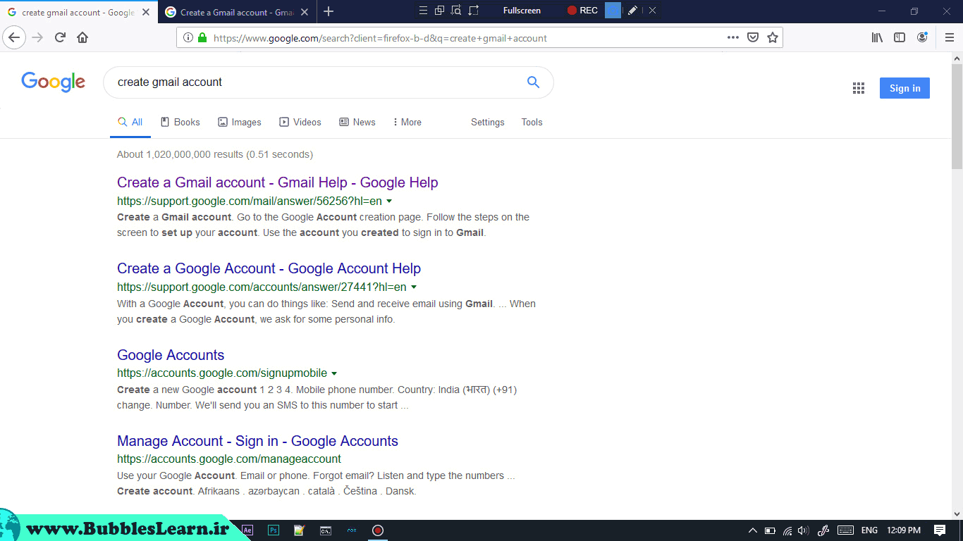
Task: Expand dropdown arrow beside accounts/answer/27441 URL
Action: click(x=414, y=287)
